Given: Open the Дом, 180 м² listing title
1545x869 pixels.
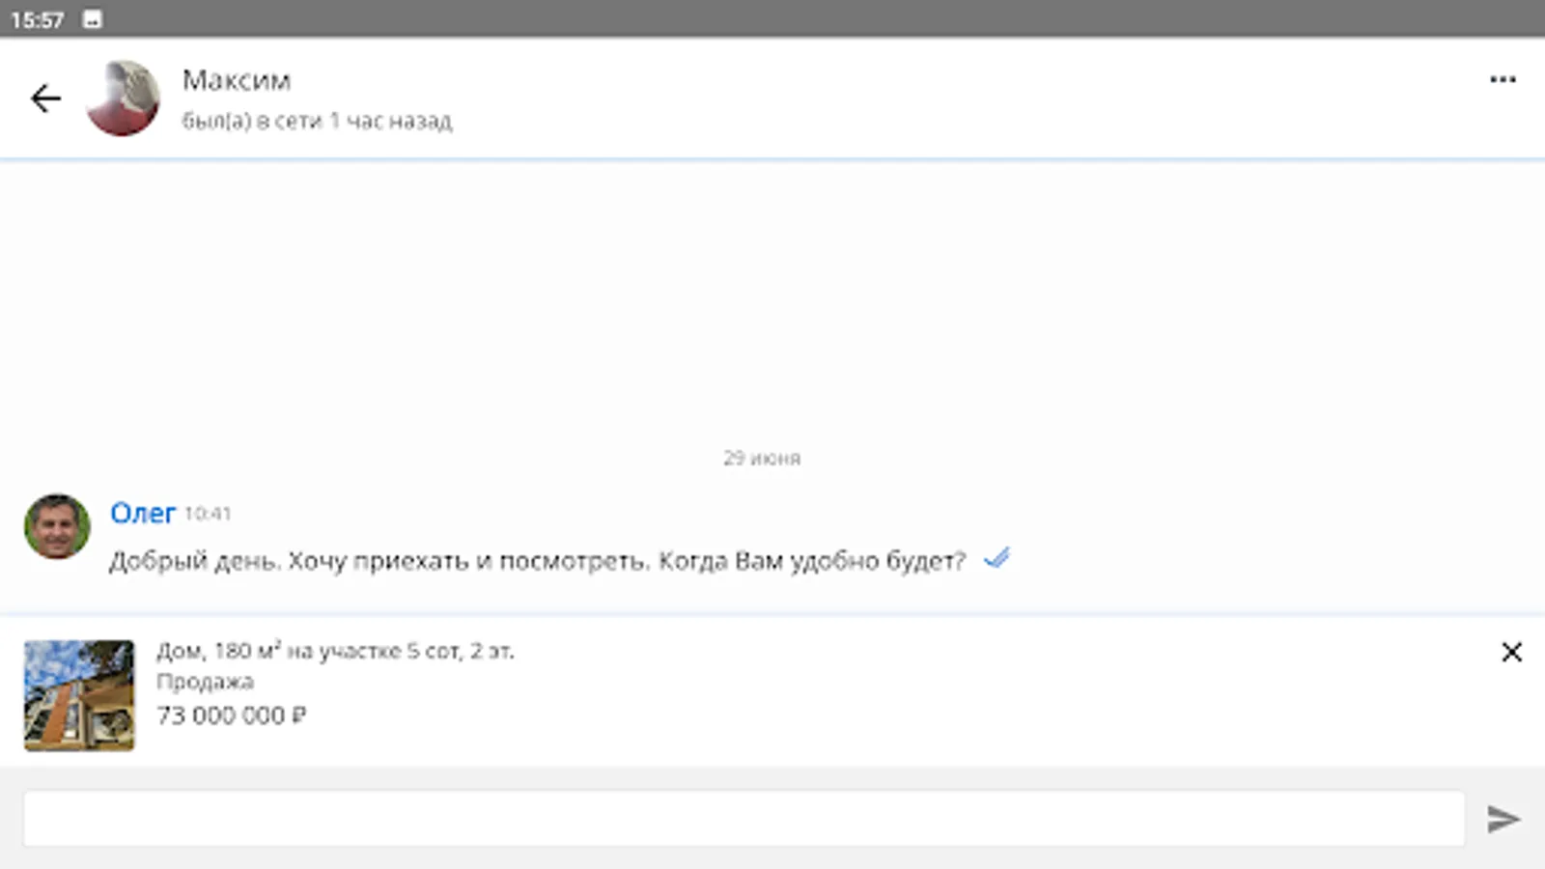Looking at the screenshot, I should tap(335, 651).
